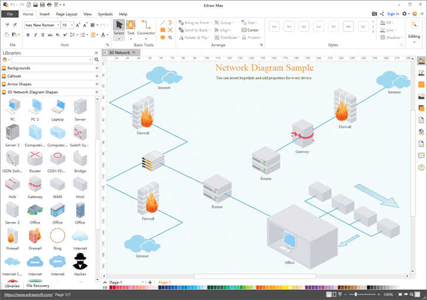Toggle italic formatting
The image size is (427, 300).
pos(35,35)
